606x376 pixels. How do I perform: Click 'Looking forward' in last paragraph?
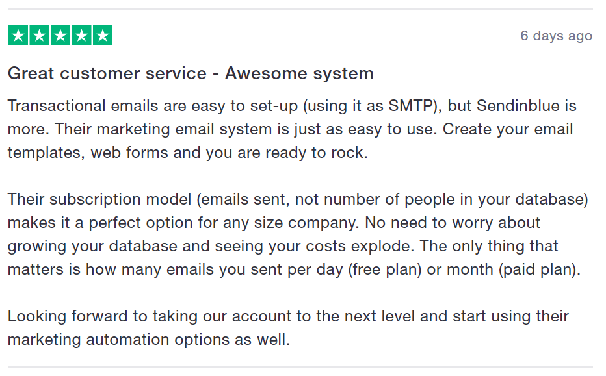[68, 316]
